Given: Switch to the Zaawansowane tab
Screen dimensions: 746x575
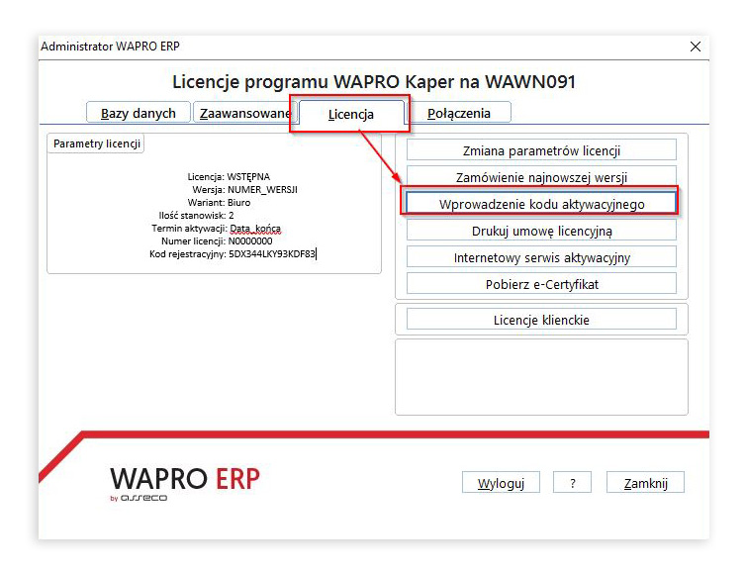Looking at the screenshot, I should coord(244,113).
